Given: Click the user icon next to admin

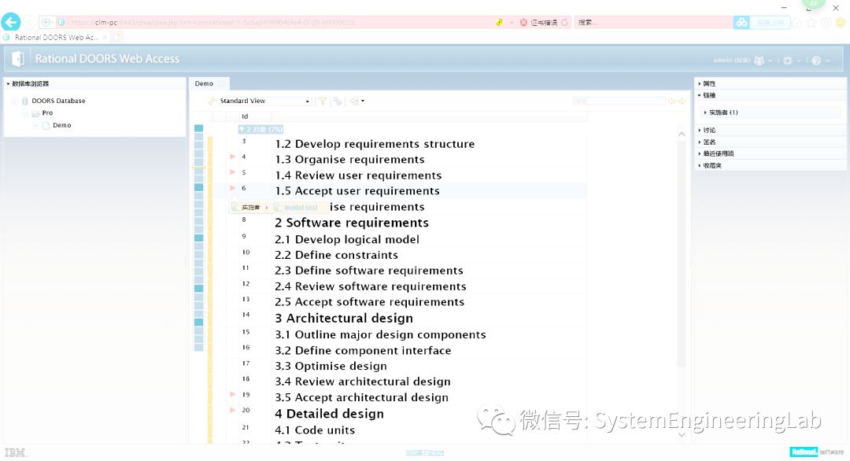Looking at the screenshot, I should [x=759, y=60].
